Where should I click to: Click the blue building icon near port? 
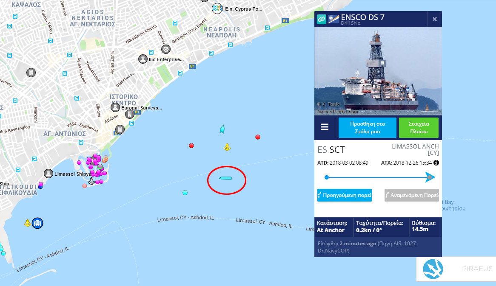pyautogui.click(x=37, y=223)
